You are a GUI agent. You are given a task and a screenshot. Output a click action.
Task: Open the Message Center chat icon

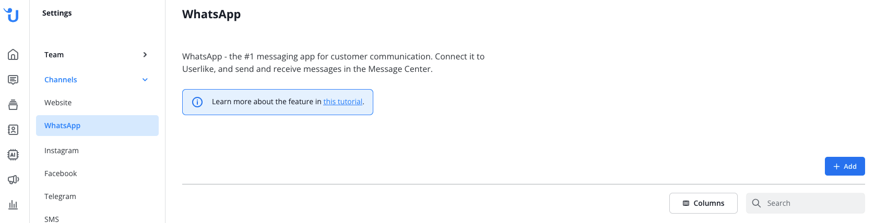click(13, 80)
